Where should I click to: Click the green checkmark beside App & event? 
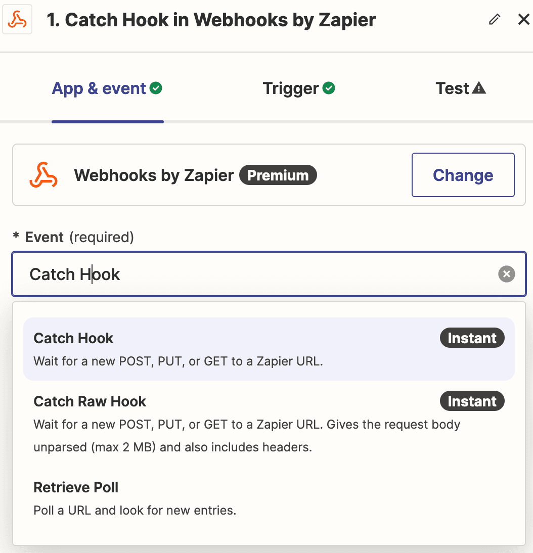tap(156, 88)
